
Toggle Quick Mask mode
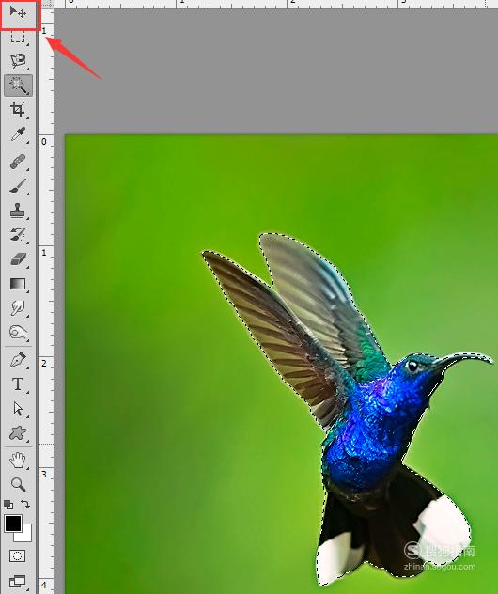pyautogui.click(x=17, y=555)
